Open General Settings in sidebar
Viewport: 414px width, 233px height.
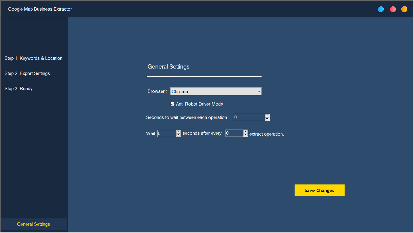coord(34,224)
